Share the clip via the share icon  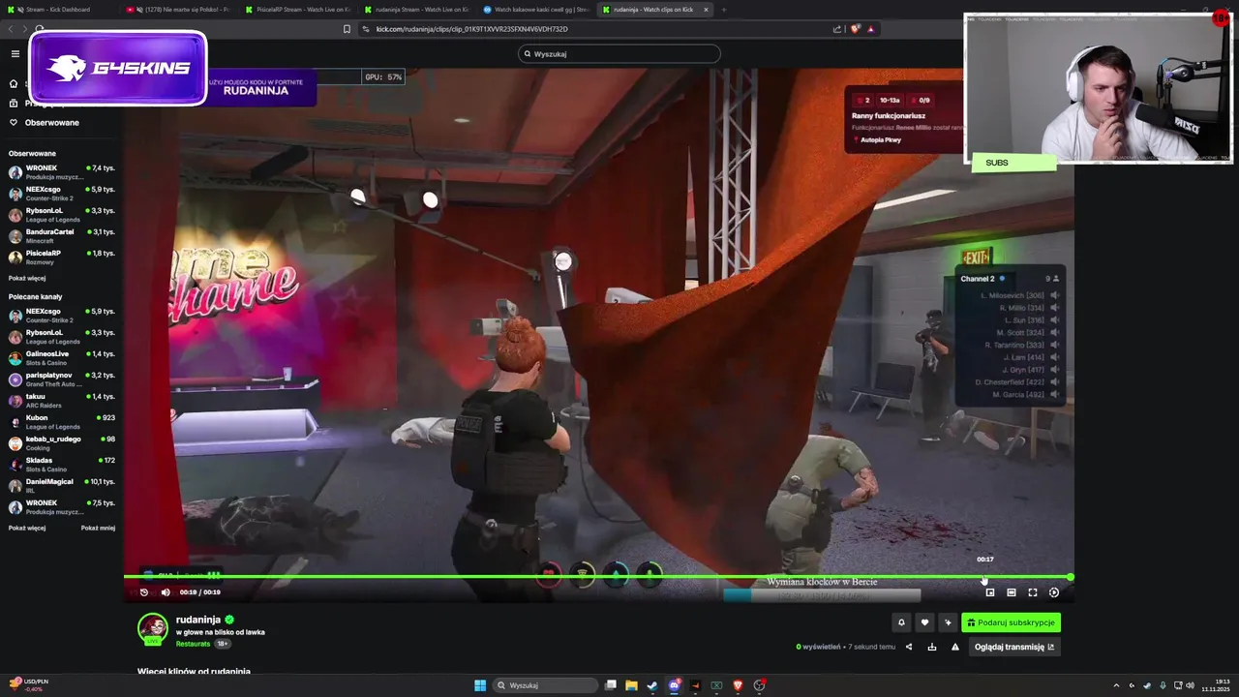[x=909, y=647]
